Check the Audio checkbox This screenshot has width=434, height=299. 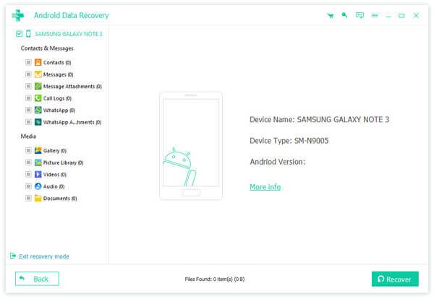(28, 186)
